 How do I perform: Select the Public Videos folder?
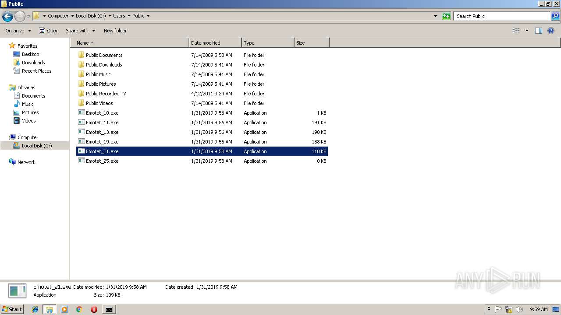[202, 103]
